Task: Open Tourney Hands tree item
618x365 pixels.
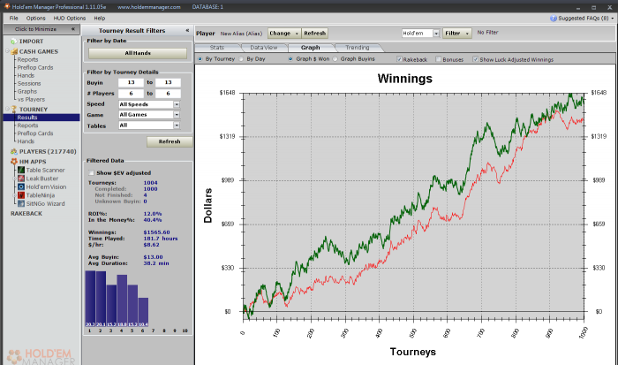Action: point(26,141)
